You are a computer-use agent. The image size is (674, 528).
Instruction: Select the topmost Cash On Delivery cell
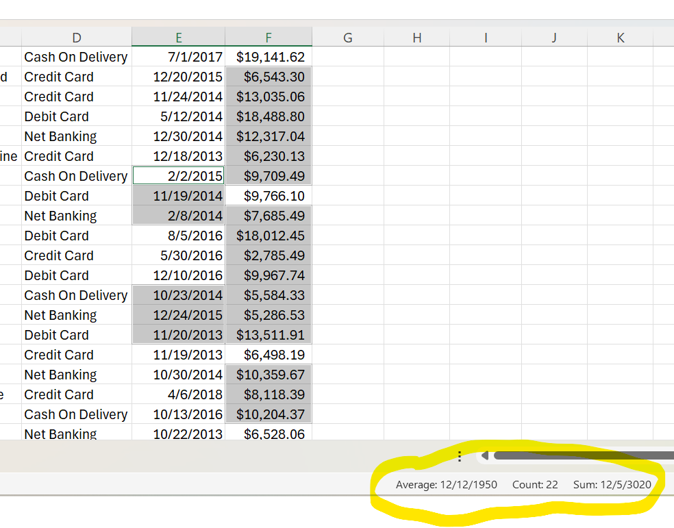pyautogui.click(x=75, y=57)
